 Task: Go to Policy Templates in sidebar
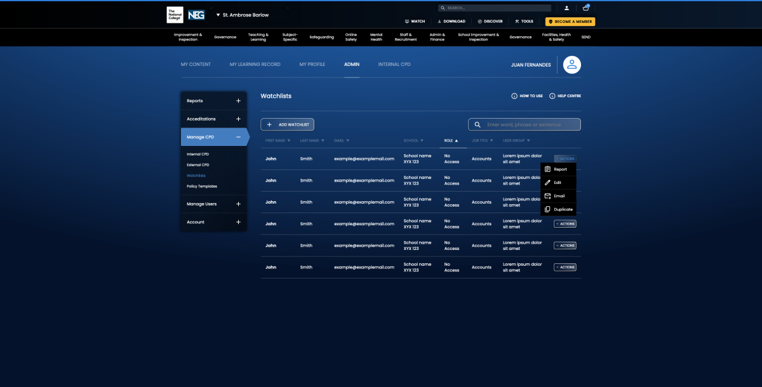tap(202, 187)
